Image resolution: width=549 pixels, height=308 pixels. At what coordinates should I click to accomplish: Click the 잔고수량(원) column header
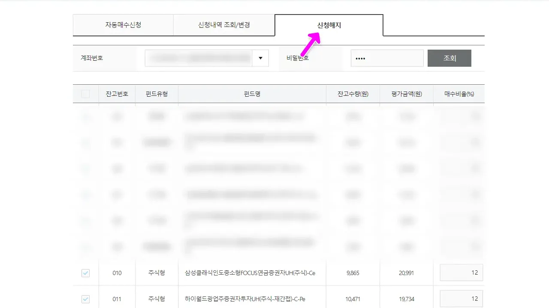[x=353, y=94]
